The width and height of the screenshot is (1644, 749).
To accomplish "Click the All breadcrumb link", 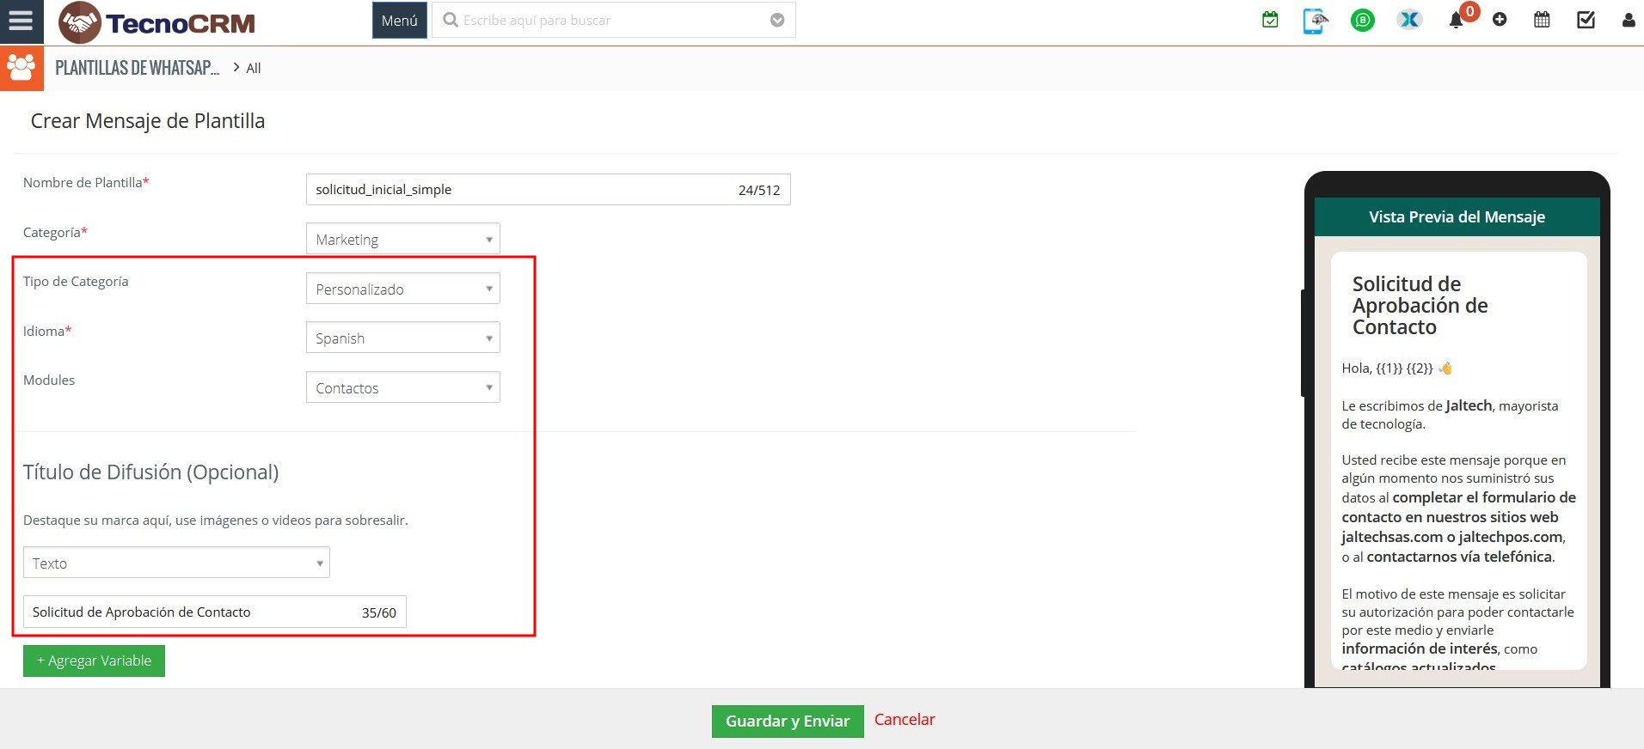I will [x=253, y=69].
